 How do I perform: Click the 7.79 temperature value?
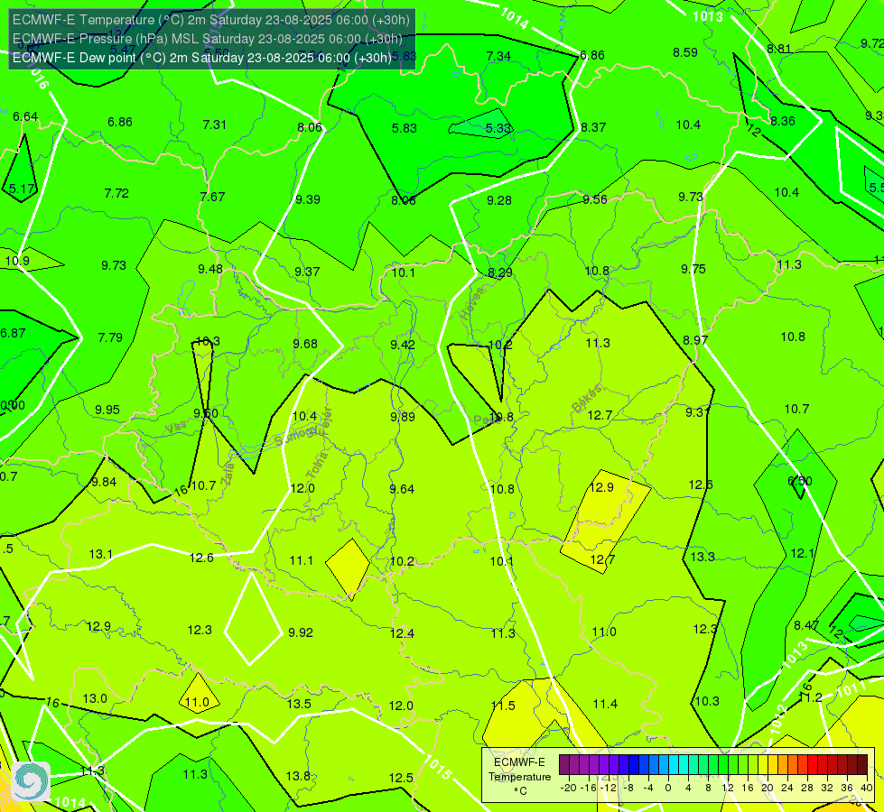tap(110, 337)
